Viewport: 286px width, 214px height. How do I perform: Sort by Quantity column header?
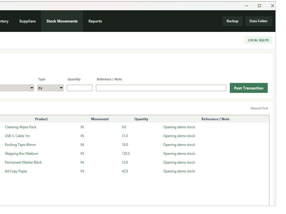141,119
